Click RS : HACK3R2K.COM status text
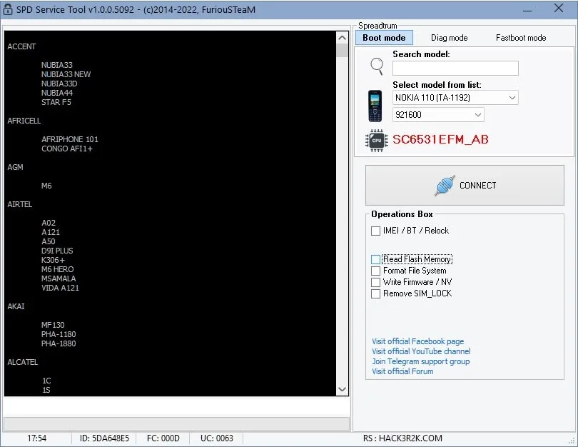 pyautogui.click(x=402, y=438)
